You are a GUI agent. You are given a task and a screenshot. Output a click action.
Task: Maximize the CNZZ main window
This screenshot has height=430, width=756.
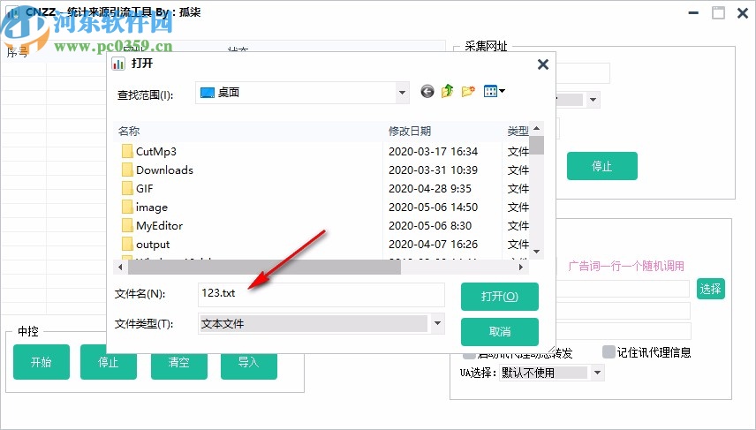pyautogui.click(x=718, y=13)
